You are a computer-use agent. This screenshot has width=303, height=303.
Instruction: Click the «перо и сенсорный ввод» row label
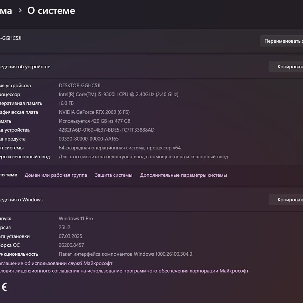pyautogui.click(x=25, y=157)
